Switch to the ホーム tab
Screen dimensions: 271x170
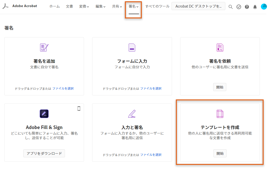pos(54,6)
